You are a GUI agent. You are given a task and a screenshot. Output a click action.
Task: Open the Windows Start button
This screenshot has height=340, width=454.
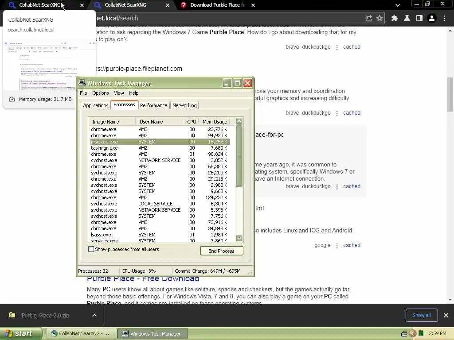click(20, 334)
